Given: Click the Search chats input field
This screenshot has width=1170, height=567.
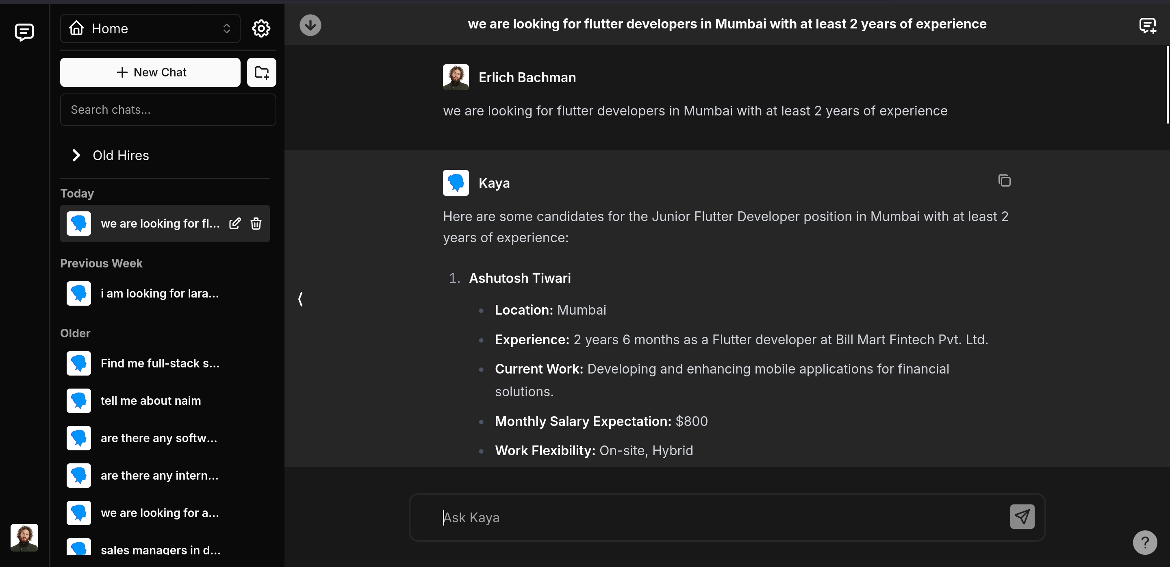Looking at the screenshot, I should [167, 110].
